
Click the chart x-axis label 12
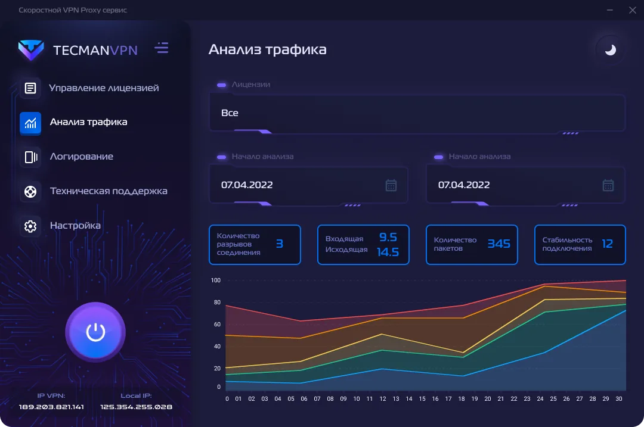tap(383, 398)
